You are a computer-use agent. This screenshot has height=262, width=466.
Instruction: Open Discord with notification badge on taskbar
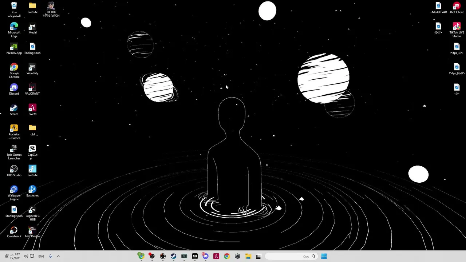(x=205, y=256)
